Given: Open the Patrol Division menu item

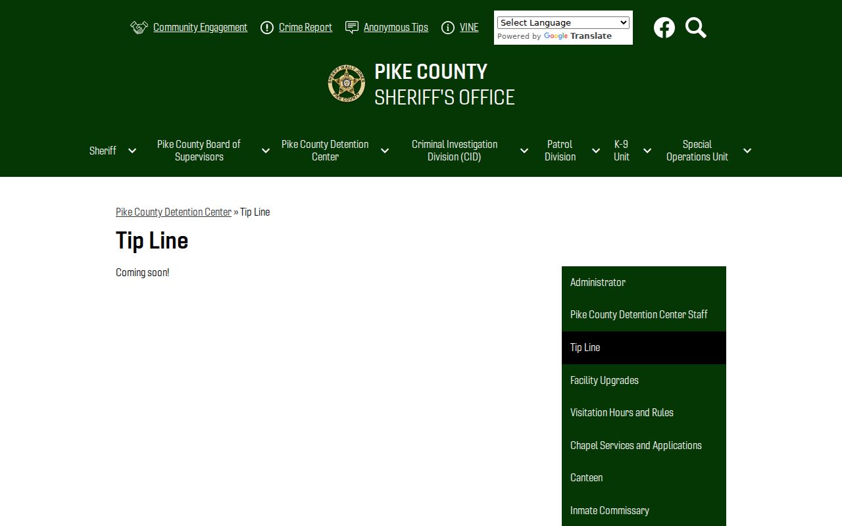Looking at the screenshot, I should click(x=560, y=151).
